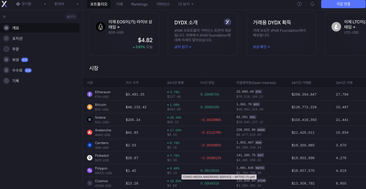Sort by 미결제약정(Open Interest) column header

(x=256, y=83)
